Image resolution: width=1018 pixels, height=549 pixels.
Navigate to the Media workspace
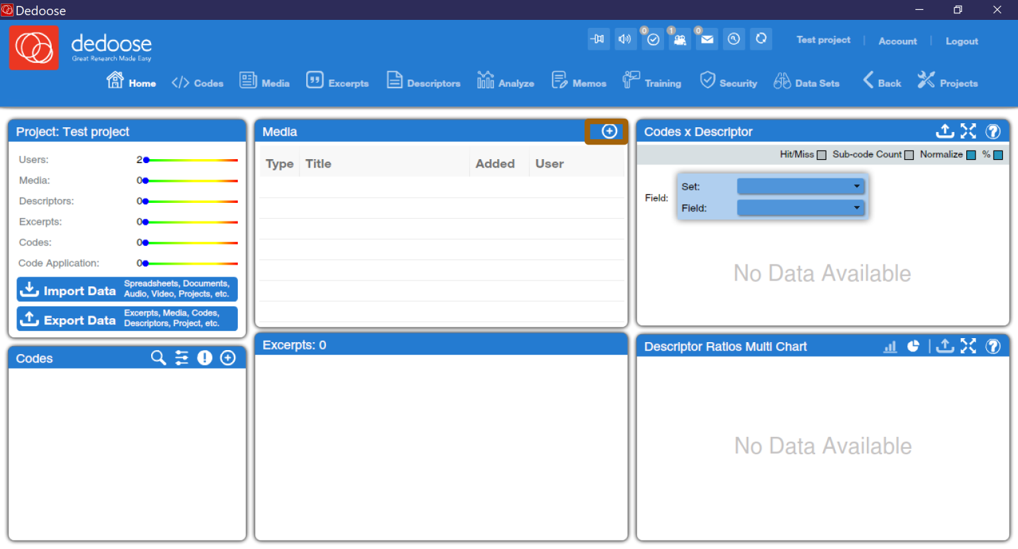(264, 82)
